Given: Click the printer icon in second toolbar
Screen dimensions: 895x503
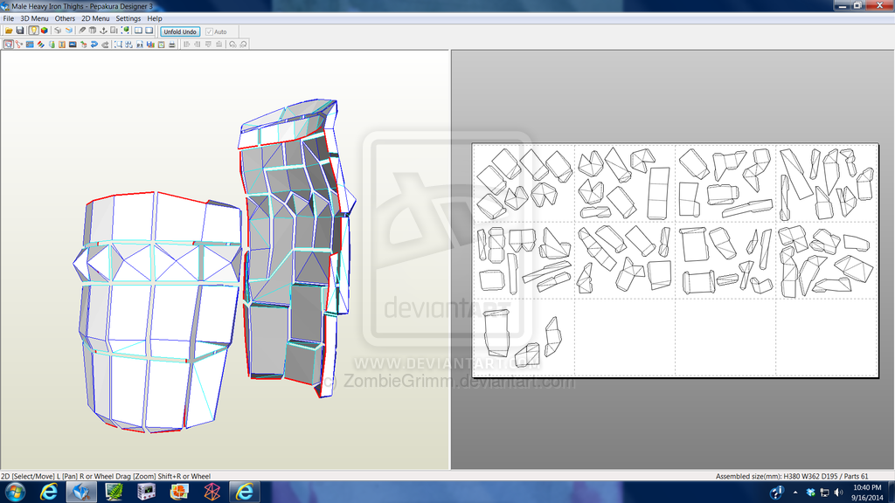Looking at the screenshot, I should coord(172,44).
